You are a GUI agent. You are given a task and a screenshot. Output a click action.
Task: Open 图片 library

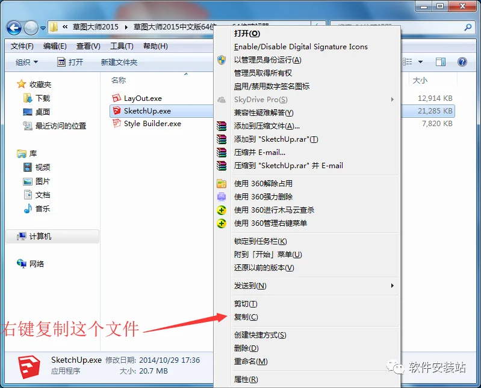pyautogui.click(x=37, y=181)
